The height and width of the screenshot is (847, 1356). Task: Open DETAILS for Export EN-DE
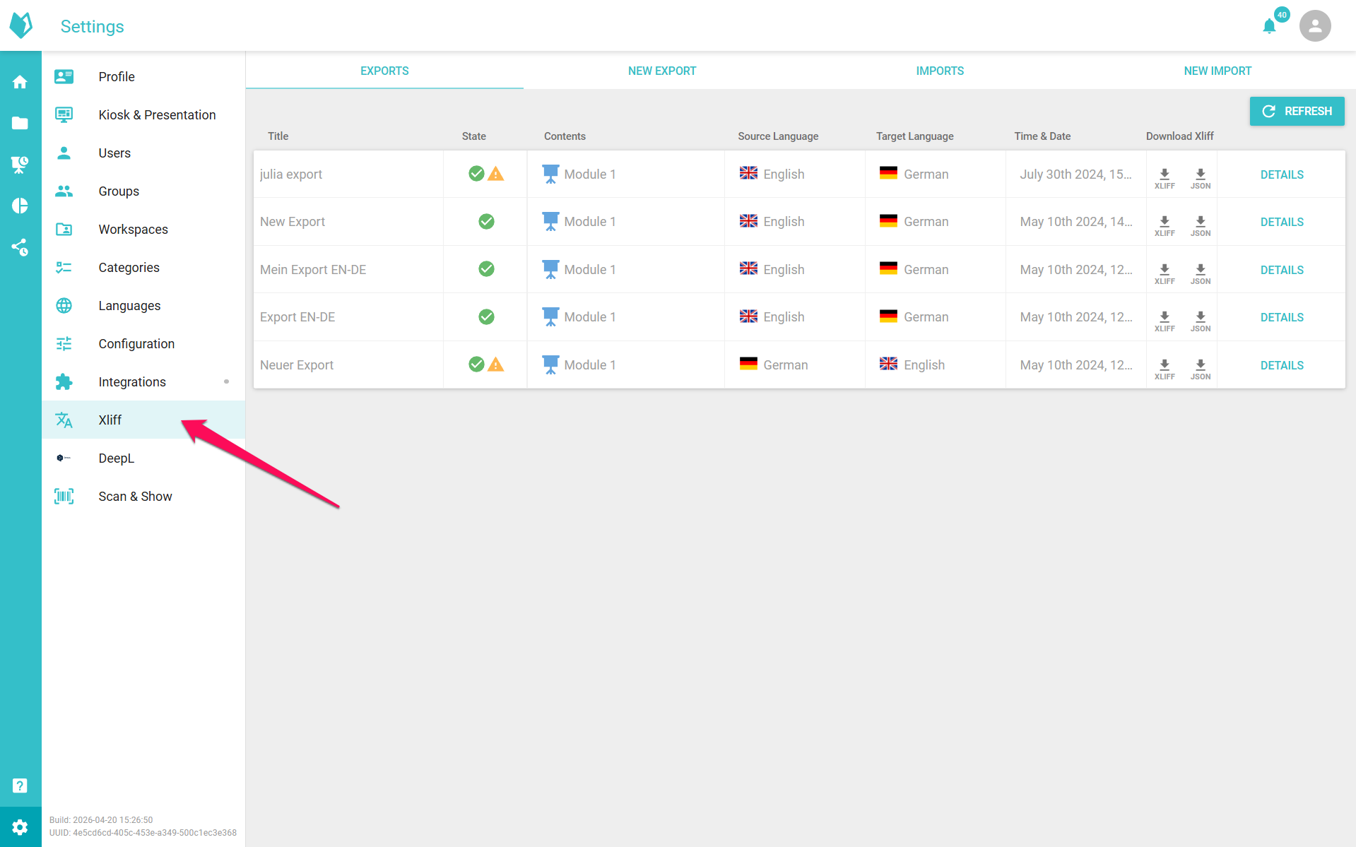click(1282, 317)
